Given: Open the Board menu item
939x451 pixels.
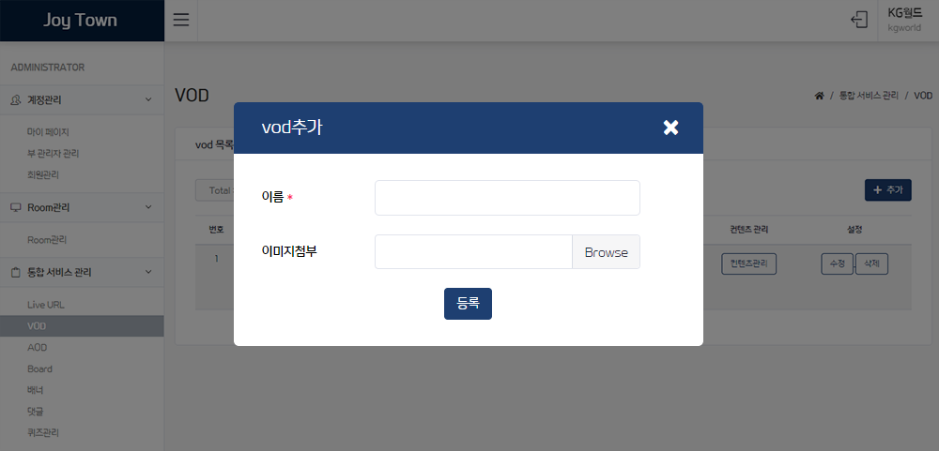Looking at the screenshot, I should (x=39, y=369).
